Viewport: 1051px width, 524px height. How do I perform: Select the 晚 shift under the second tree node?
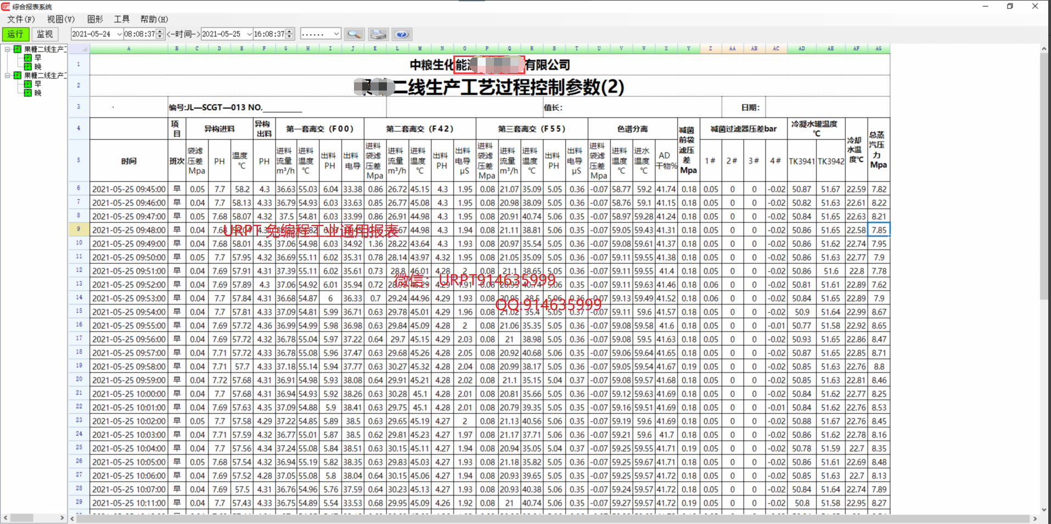point(38,93)
